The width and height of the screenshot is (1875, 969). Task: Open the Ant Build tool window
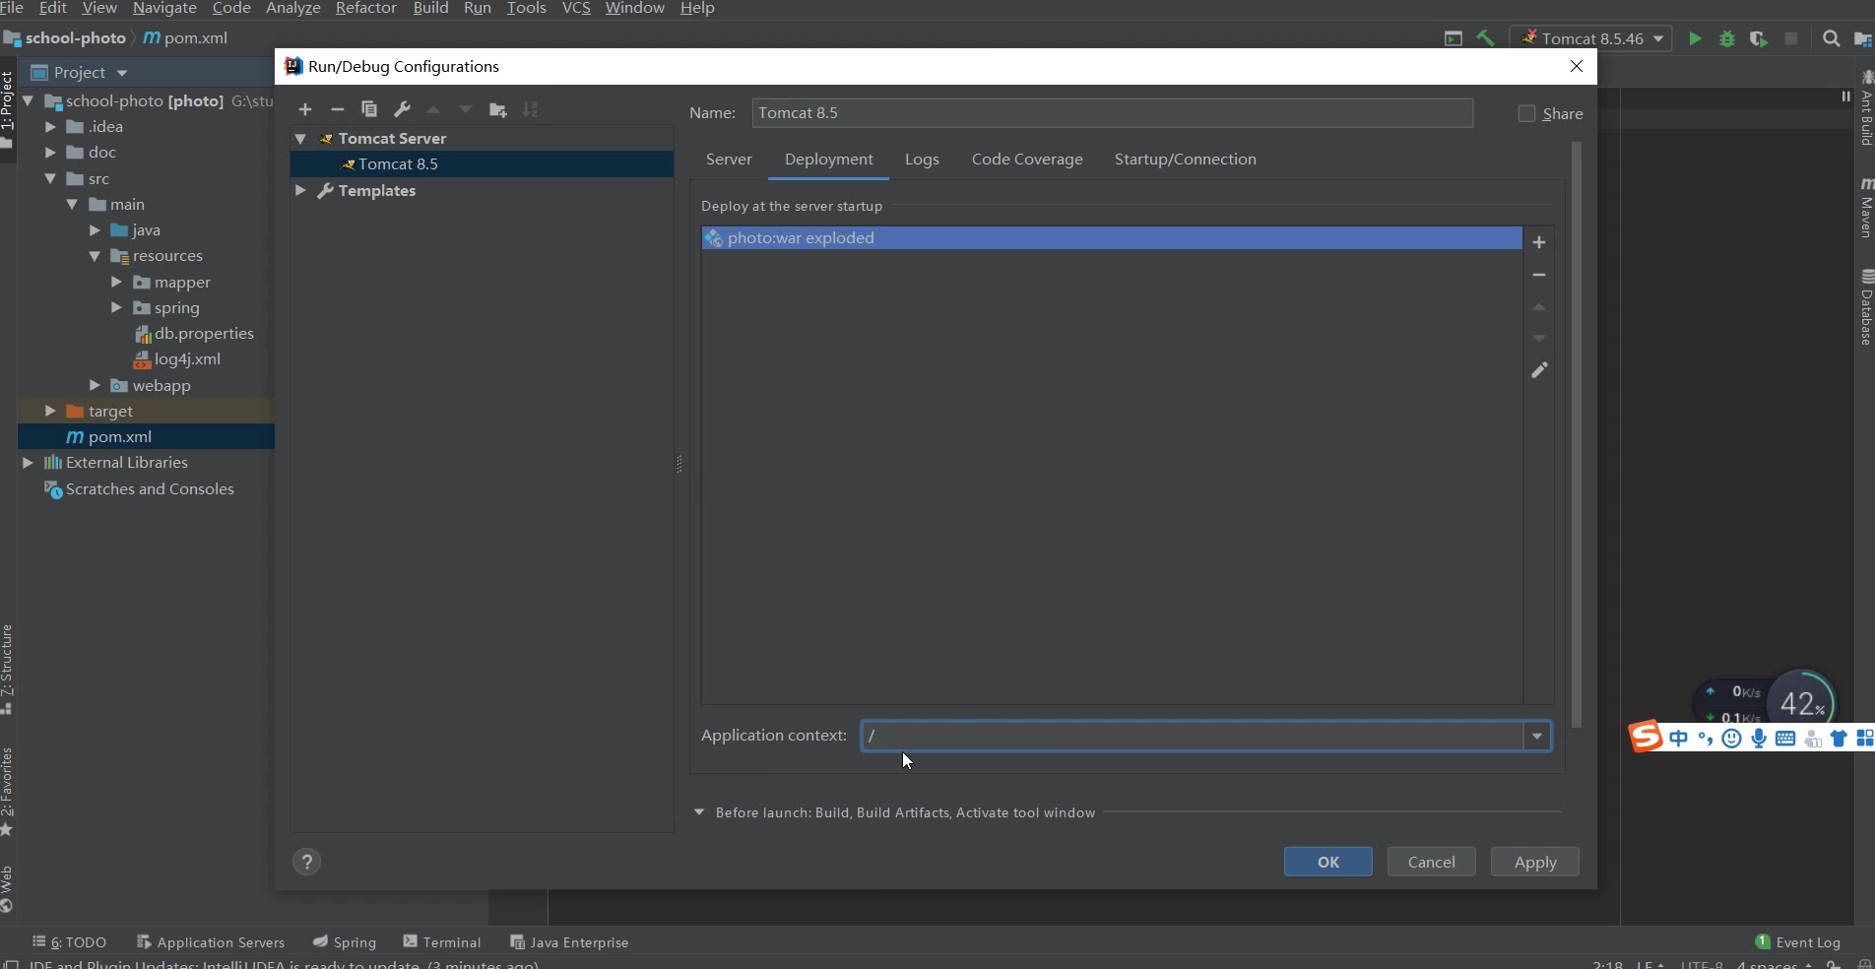(x=1866, y=108)
